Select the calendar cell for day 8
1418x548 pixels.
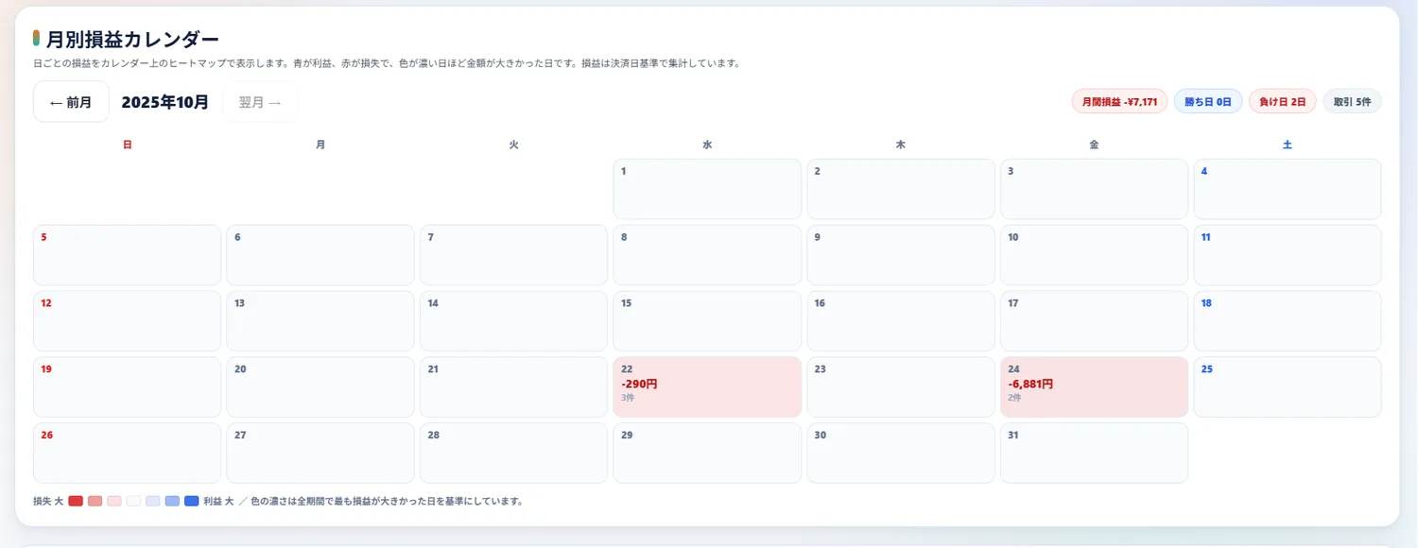point(707,255)
